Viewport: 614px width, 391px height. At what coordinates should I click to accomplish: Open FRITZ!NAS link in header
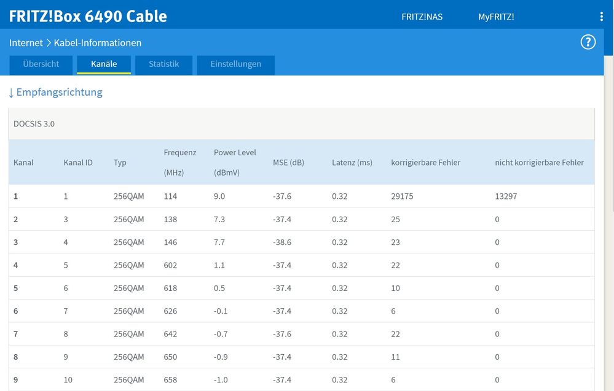tap(422, 17)
